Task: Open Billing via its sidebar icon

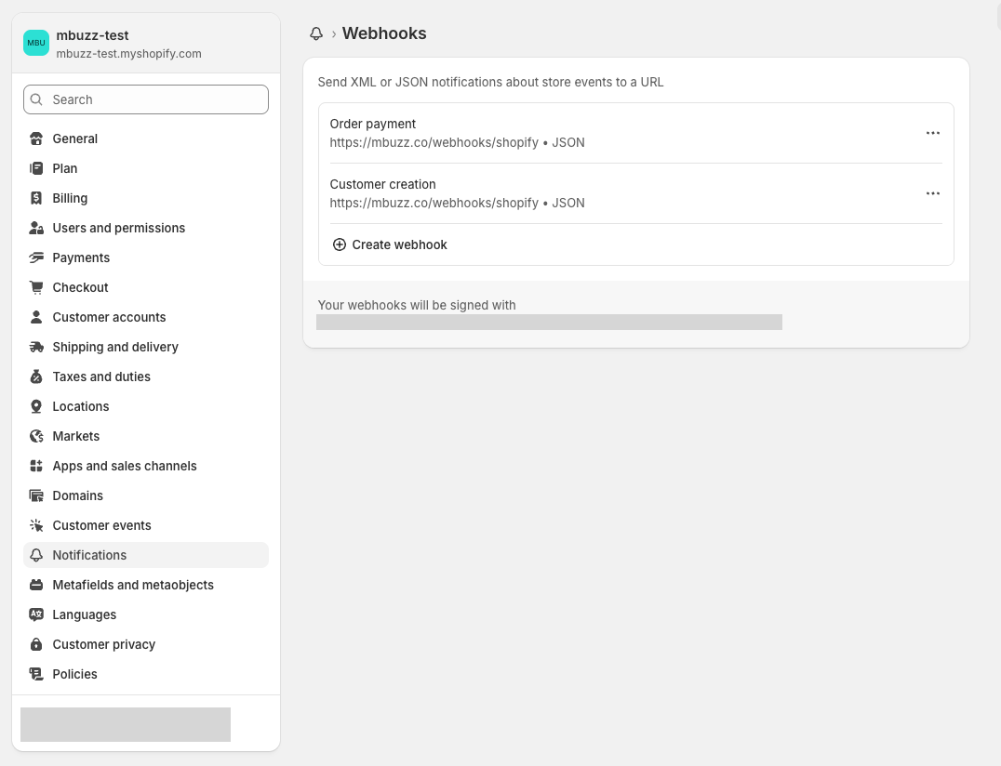Action: pos(36,198)
